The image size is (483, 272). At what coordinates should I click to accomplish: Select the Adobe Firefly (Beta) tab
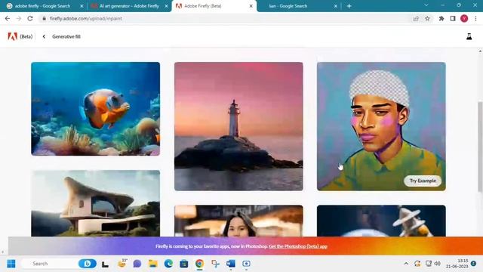[214, 6]
